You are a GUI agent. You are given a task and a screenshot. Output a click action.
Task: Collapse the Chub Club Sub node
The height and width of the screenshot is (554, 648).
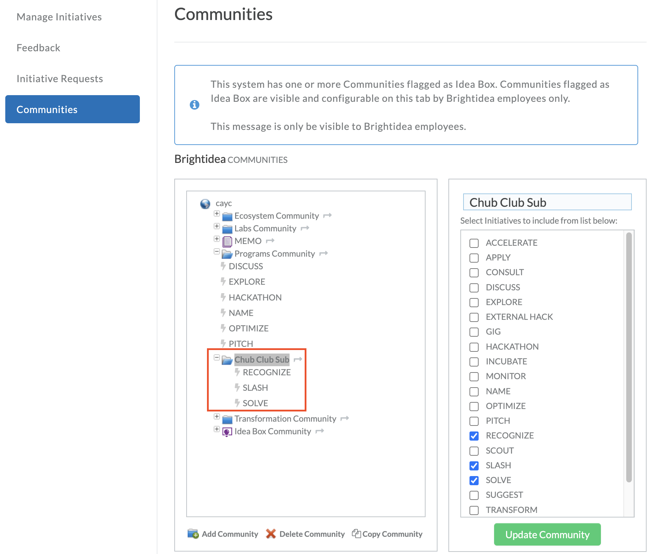pos(217,357)
